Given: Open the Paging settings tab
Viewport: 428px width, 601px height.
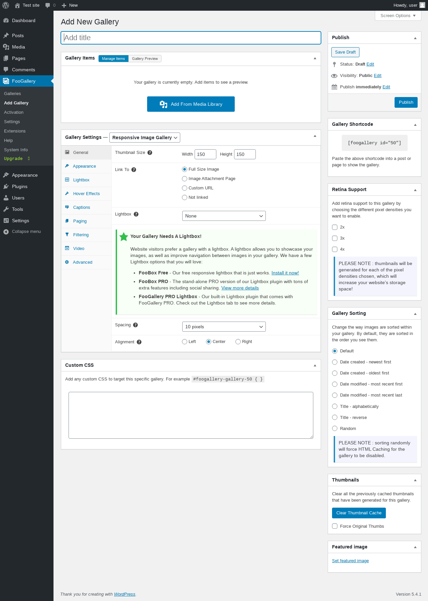Looking at the screenshot, I should [x=86, y=221].
